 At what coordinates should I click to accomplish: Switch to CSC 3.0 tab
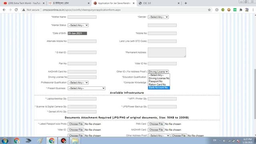[159, 3]
